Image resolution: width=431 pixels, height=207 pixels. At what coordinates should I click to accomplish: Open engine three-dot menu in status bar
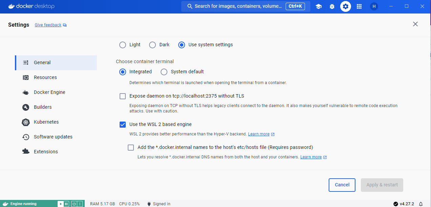click(80, 204)
